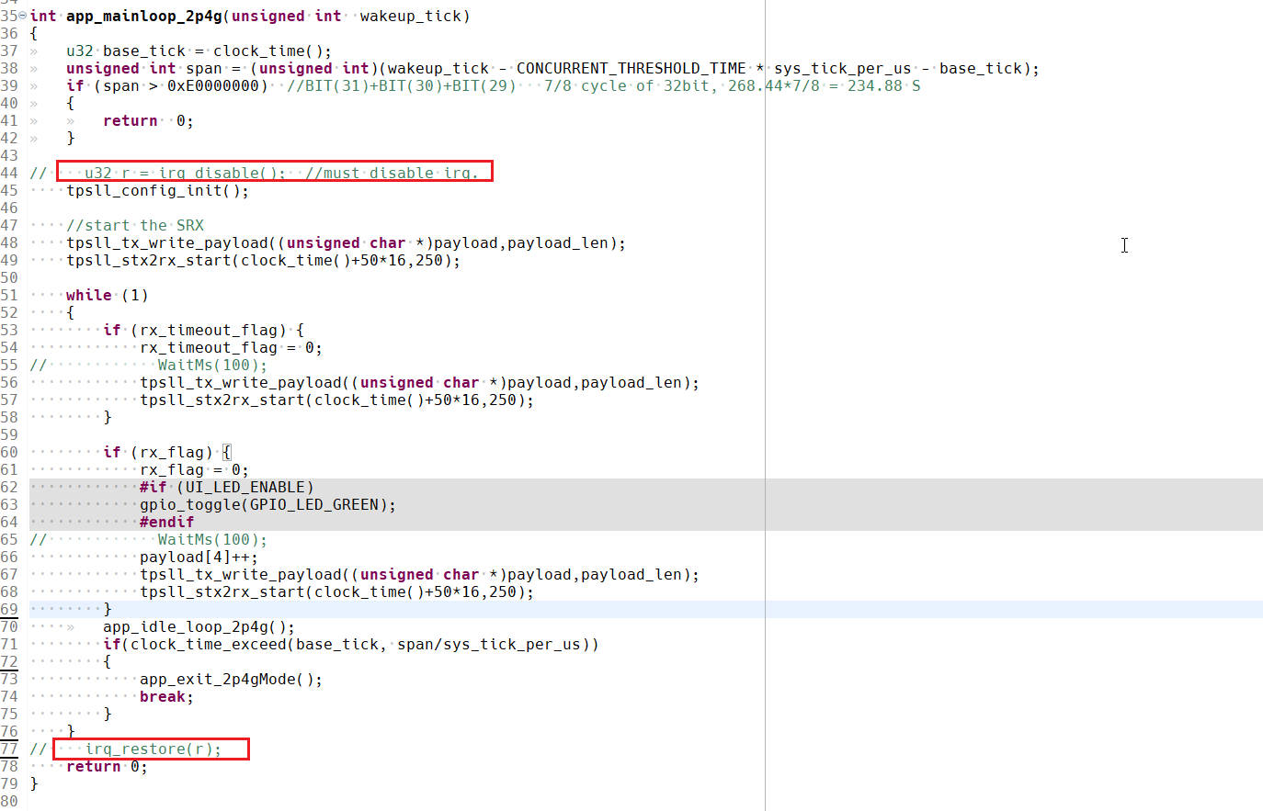Viewport: 1263px width, 811px height.
Task: Click commented 'irq_restore(r);' line
Action: tap(153, 749)
